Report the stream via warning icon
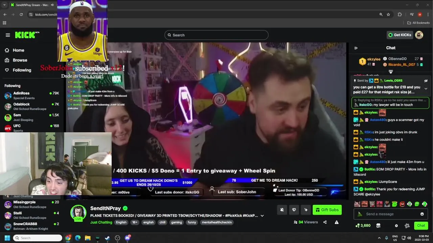 tap(337, 222)
